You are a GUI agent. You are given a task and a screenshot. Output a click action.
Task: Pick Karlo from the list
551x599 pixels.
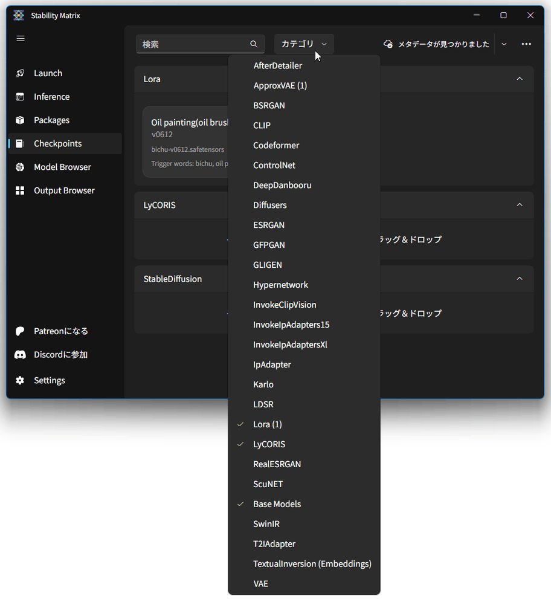(304, 384)
